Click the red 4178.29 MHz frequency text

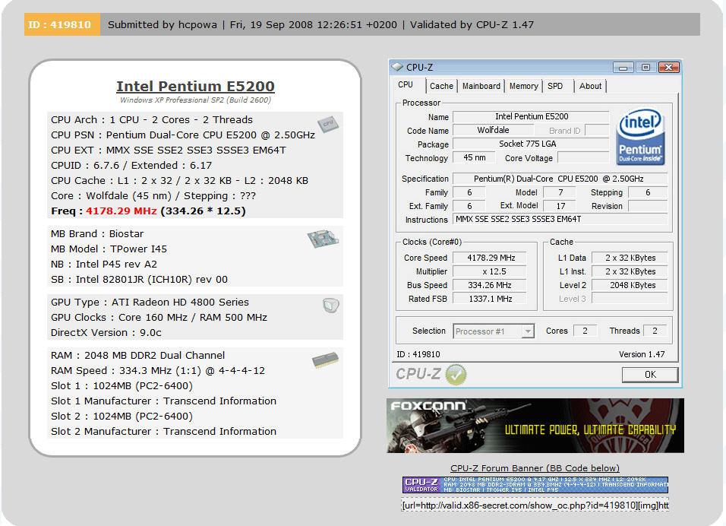[122, 211]
